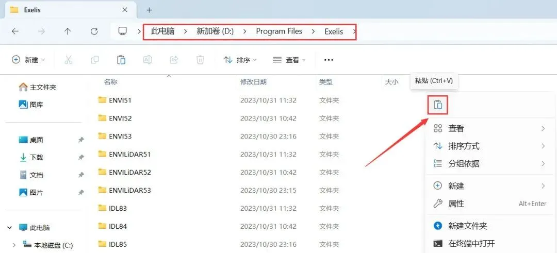
Task: Click Exelis in the address bar
Action: tap(334, 31)
